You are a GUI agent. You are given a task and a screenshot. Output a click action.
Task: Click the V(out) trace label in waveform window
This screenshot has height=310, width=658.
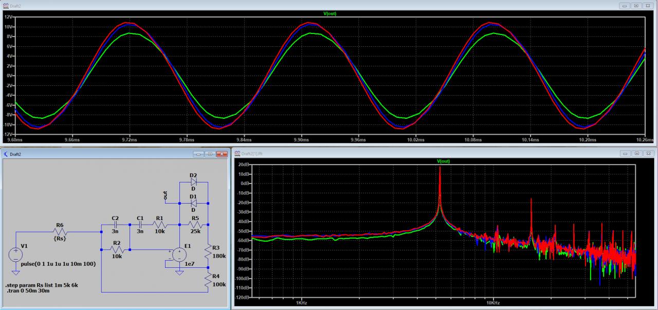click(328, 13)
